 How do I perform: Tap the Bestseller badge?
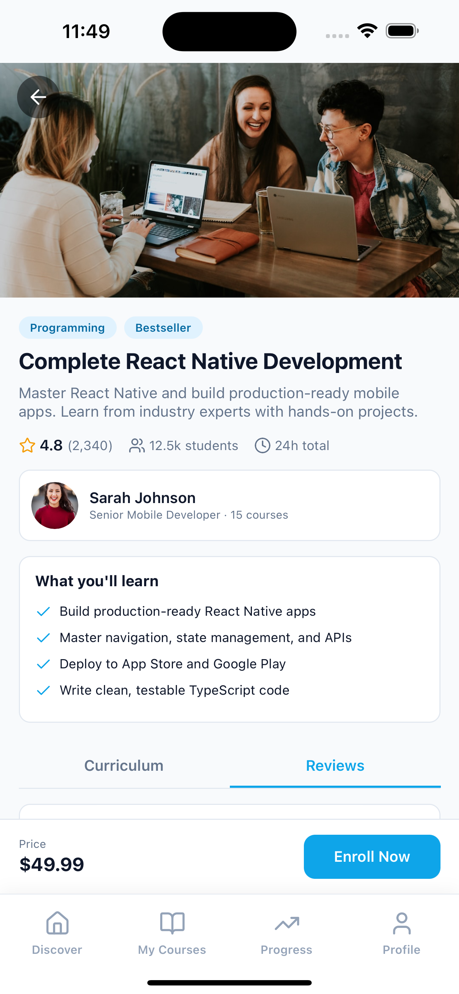coord(163,328)
